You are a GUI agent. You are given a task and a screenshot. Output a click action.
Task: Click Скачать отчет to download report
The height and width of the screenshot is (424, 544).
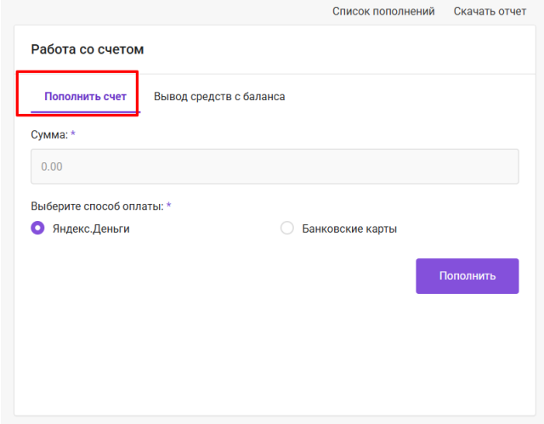tap(490, 11)
